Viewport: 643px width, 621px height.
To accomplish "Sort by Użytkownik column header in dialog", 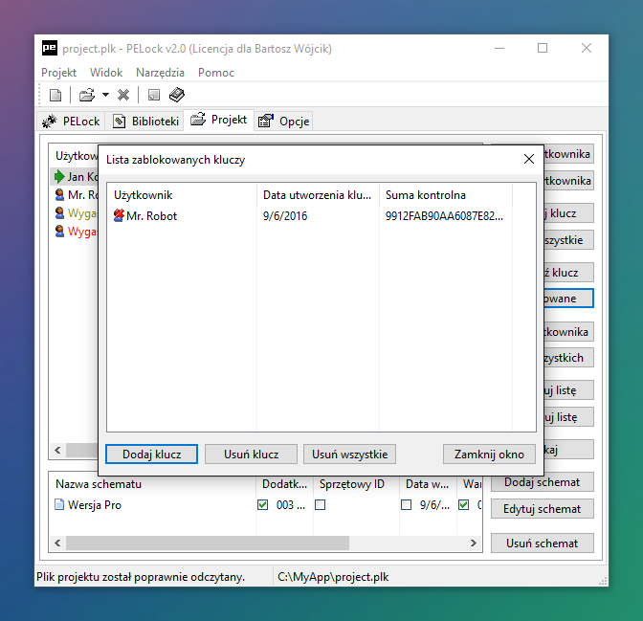I will coord(182,195).
